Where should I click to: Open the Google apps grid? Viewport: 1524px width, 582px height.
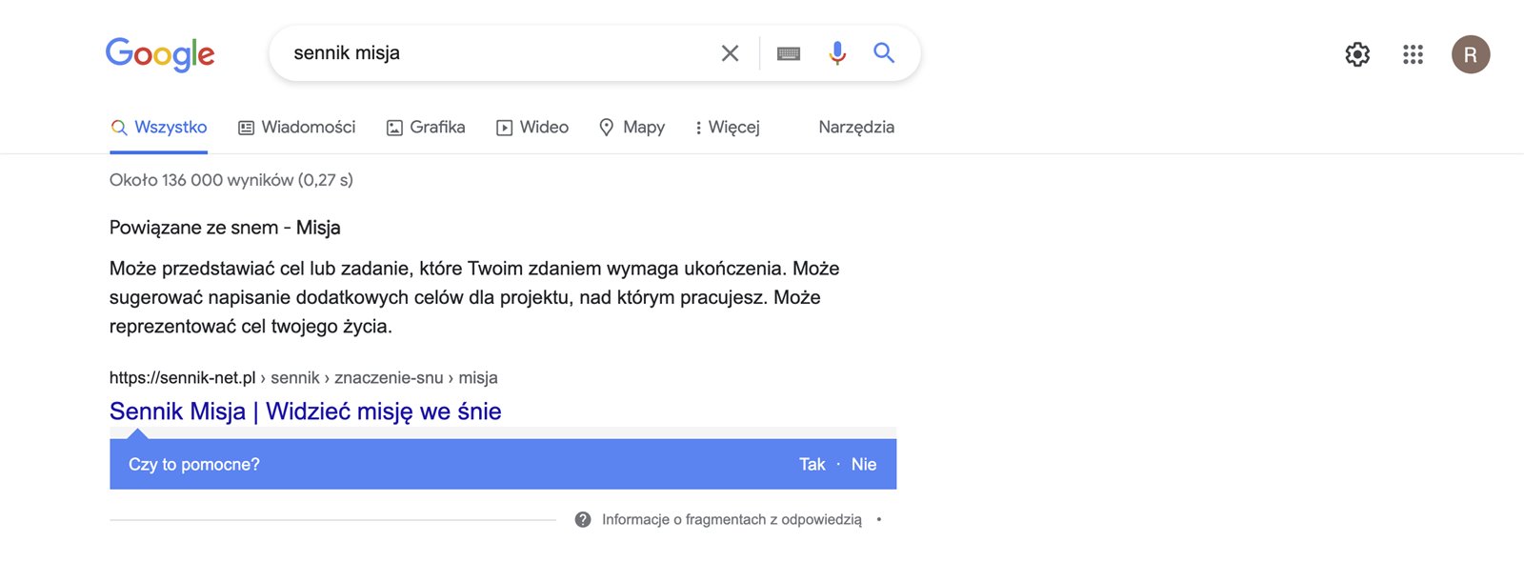click(1413, 54)
